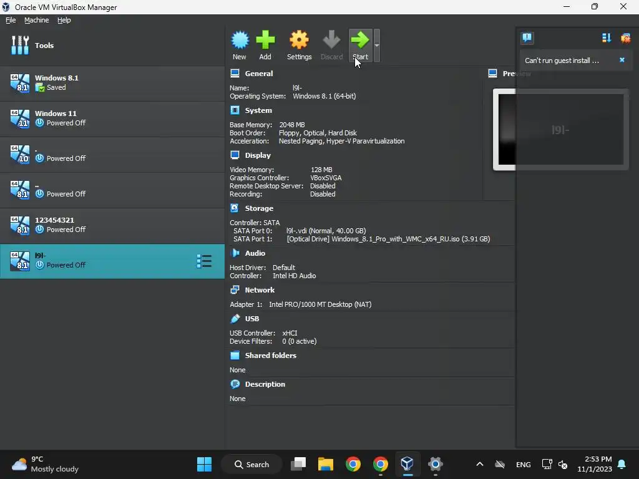This screenshot has height=479, width=639.
Task: Click the green Add machine icon
Action: point(265,45)
